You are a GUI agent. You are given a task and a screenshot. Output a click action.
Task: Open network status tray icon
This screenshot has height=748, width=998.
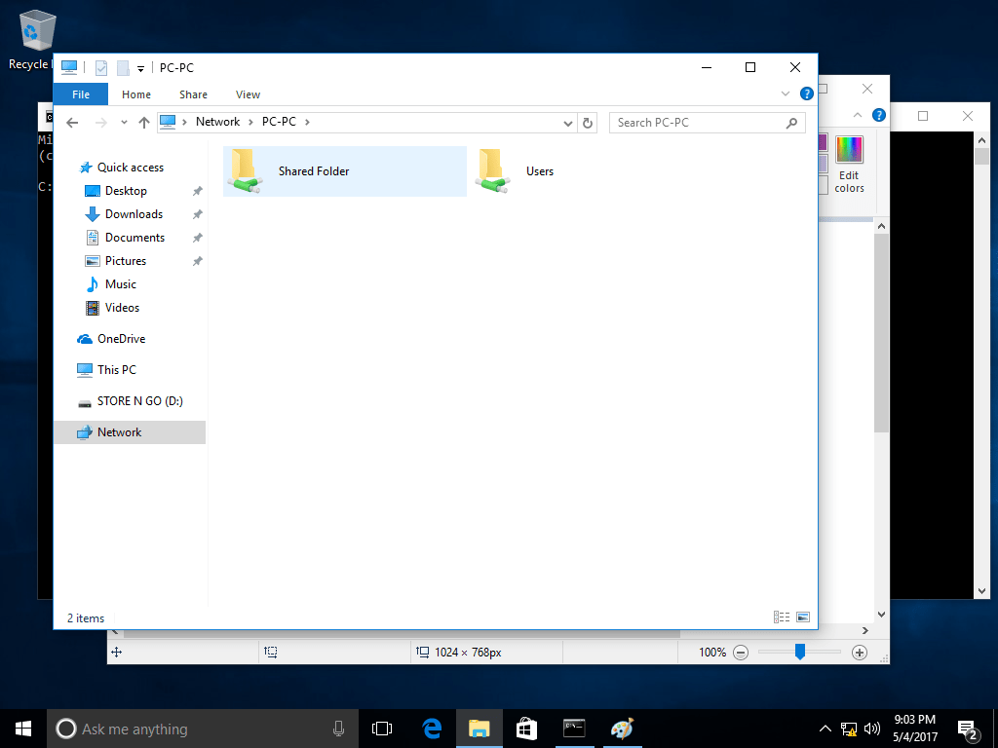[849, 729]
